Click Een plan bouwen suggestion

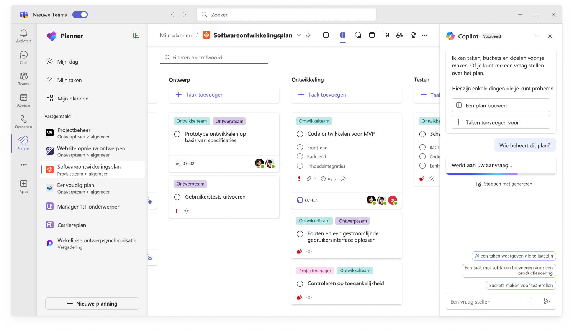pyautogui.click(x=501, y=105)
